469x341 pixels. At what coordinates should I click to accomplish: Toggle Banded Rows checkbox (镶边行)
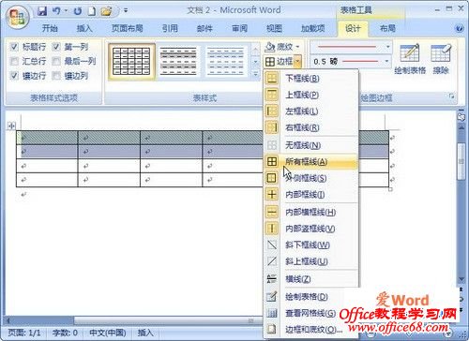pos(14,76)
